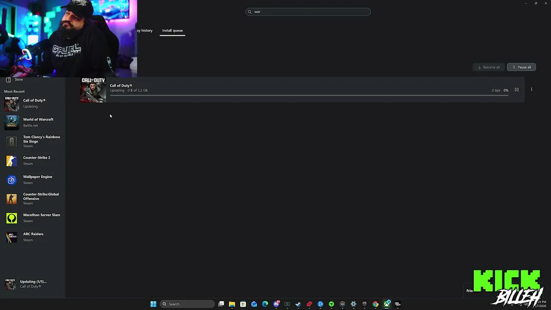The width and height of the screenshot is (551, 310).
Task: Open World of Warcraft in sidebar
Action: tap(33, 122)
